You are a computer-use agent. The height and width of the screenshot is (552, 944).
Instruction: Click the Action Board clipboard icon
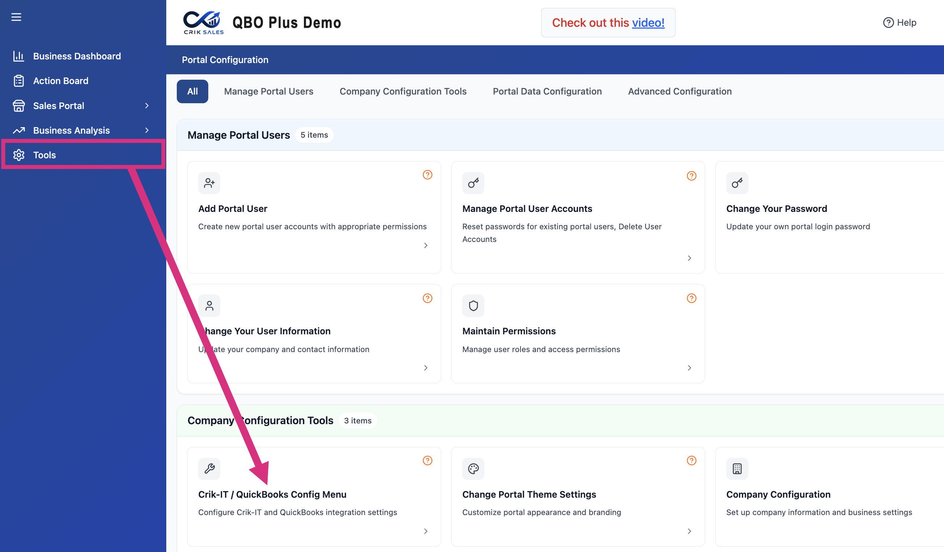point(19,81)
